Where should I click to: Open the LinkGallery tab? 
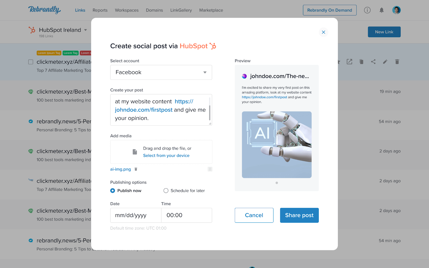click(181, 10)
